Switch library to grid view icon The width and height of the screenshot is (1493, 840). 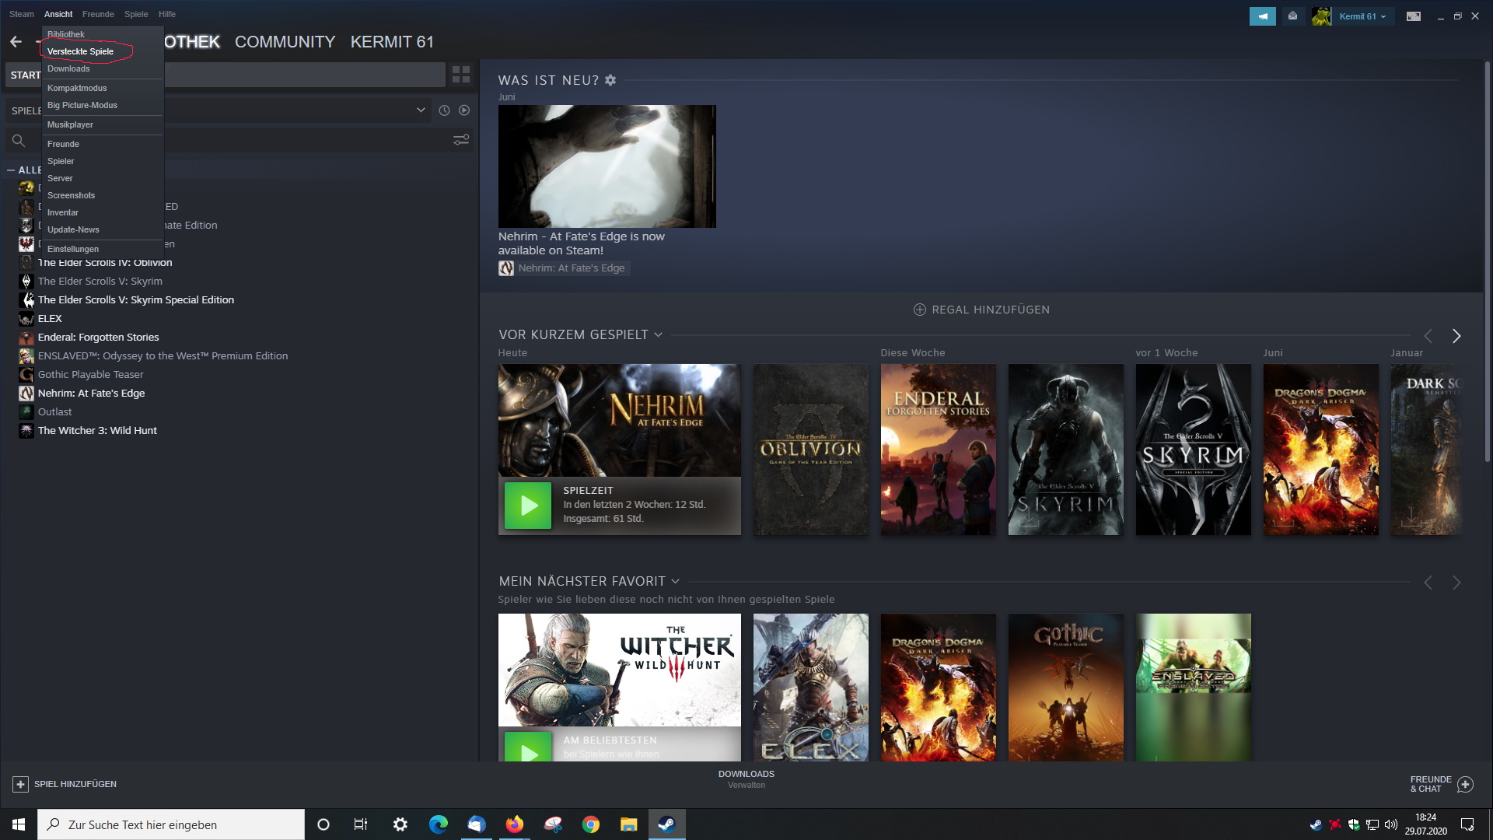click(461, 75)
